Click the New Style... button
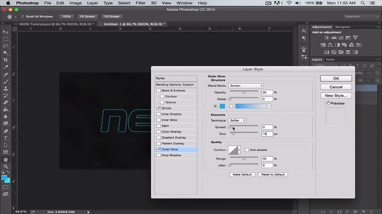This screenshot has width=382, height=214. tap(336, 96)
